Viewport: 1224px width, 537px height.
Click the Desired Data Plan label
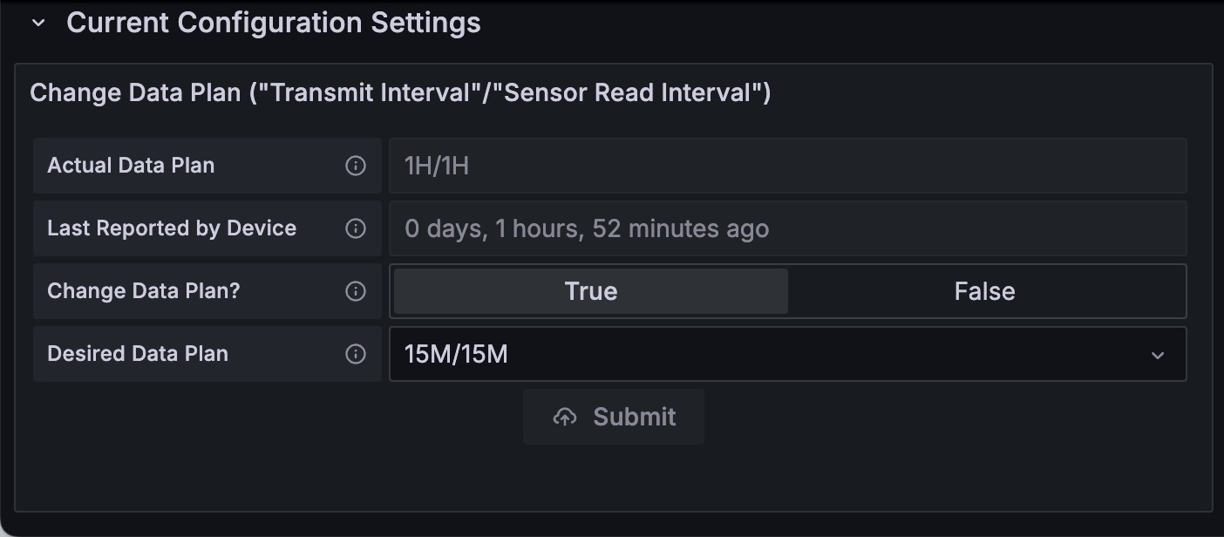(138, 354)
